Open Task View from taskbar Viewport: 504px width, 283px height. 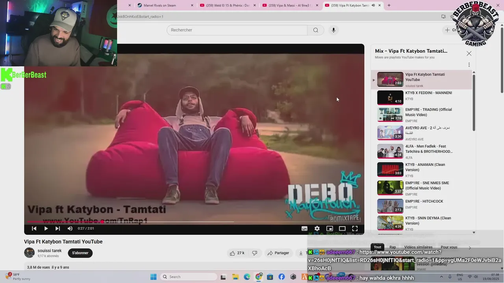coord(223,277)
